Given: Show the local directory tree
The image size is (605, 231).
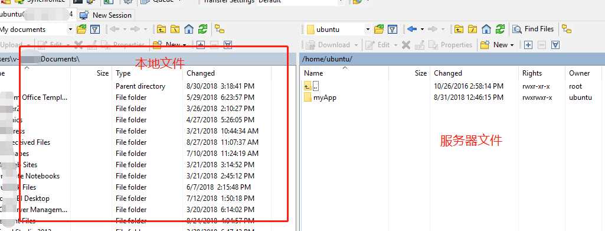Looking at the screenshot, I should pyautogui.click(x=220, y=29).
